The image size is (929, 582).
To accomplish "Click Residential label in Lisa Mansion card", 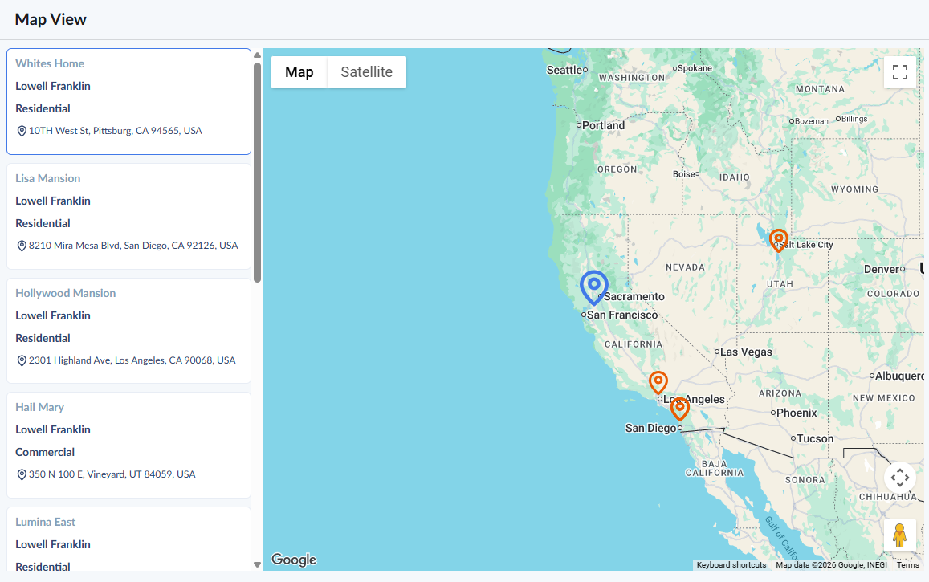I will 43,224.
